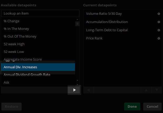Add selected datapoint with right arrow button
Viewport: 163px width, 113px height.
[74, 90]
